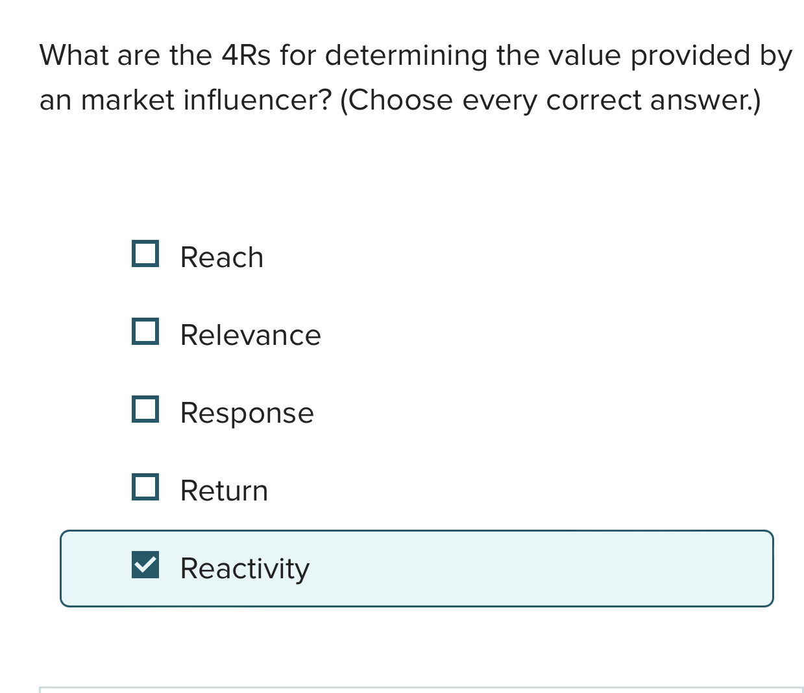The width and height of the screenshot is (804, 693).
Task: Click the empty checkbox square beside Reach
Action: pyautogui.click(x=146, y=254)
